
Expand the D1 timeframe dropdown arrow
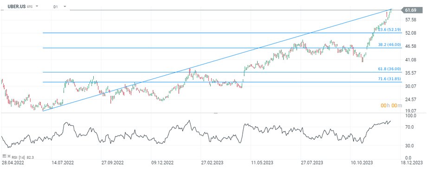(x=65, y=6)
